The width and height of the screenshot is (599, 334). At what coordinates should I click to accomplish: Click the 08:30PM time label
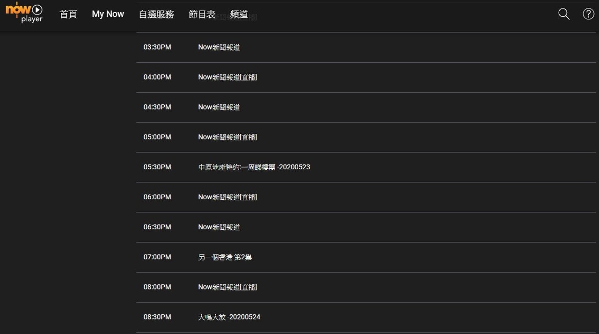(x=157, y=317)
